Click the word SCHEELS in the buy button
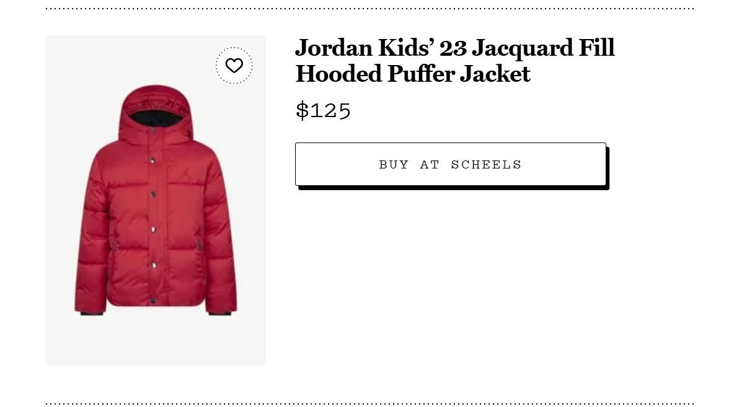729x407 pixels. coord(486,165)
